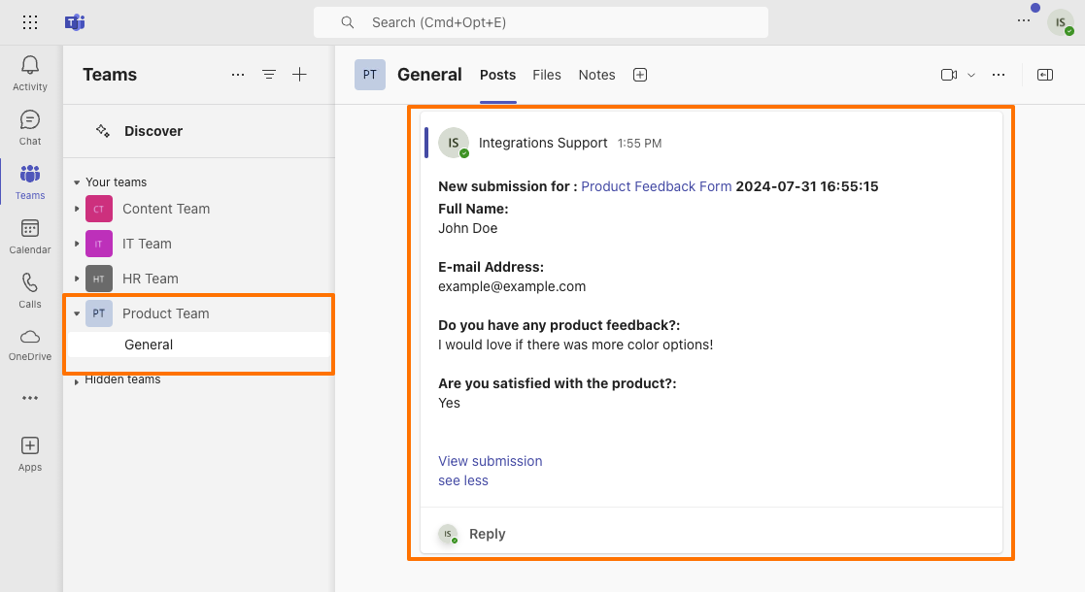Image resolution: width=1085 pixels, height=592 pixels.
Task: Open Calendar from the sidebar
Action: (x=30, y=237)
